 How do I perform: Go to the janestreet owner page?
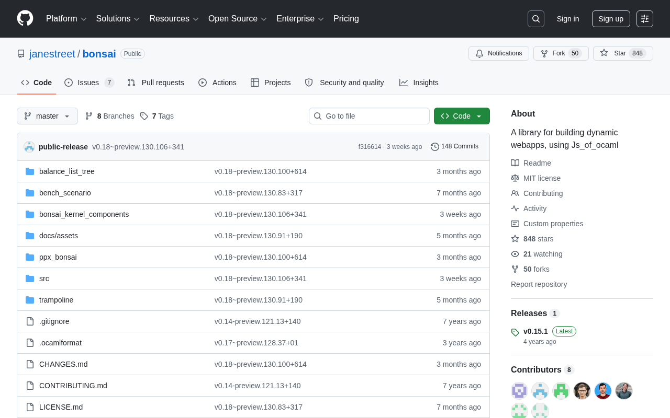[x=52, y=54]
